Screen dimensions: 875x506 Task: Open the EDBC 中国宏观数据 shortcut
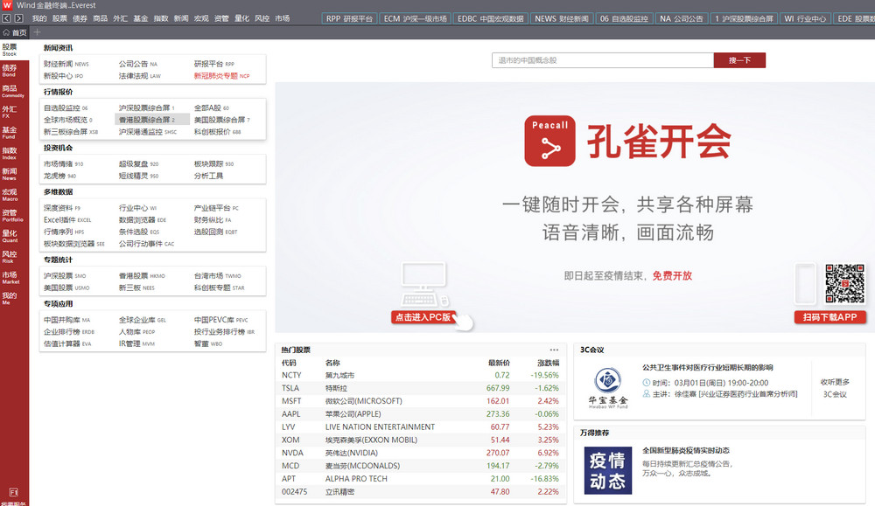tap(491, 18)
